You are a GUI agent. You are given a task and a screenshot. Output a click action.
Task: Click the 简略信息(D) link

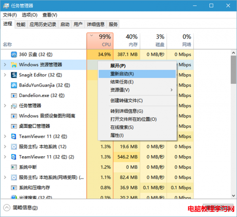click(25, 208)
